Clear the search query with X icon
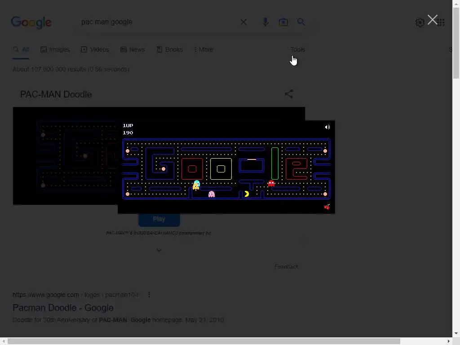460x345 pixels. 243,22
